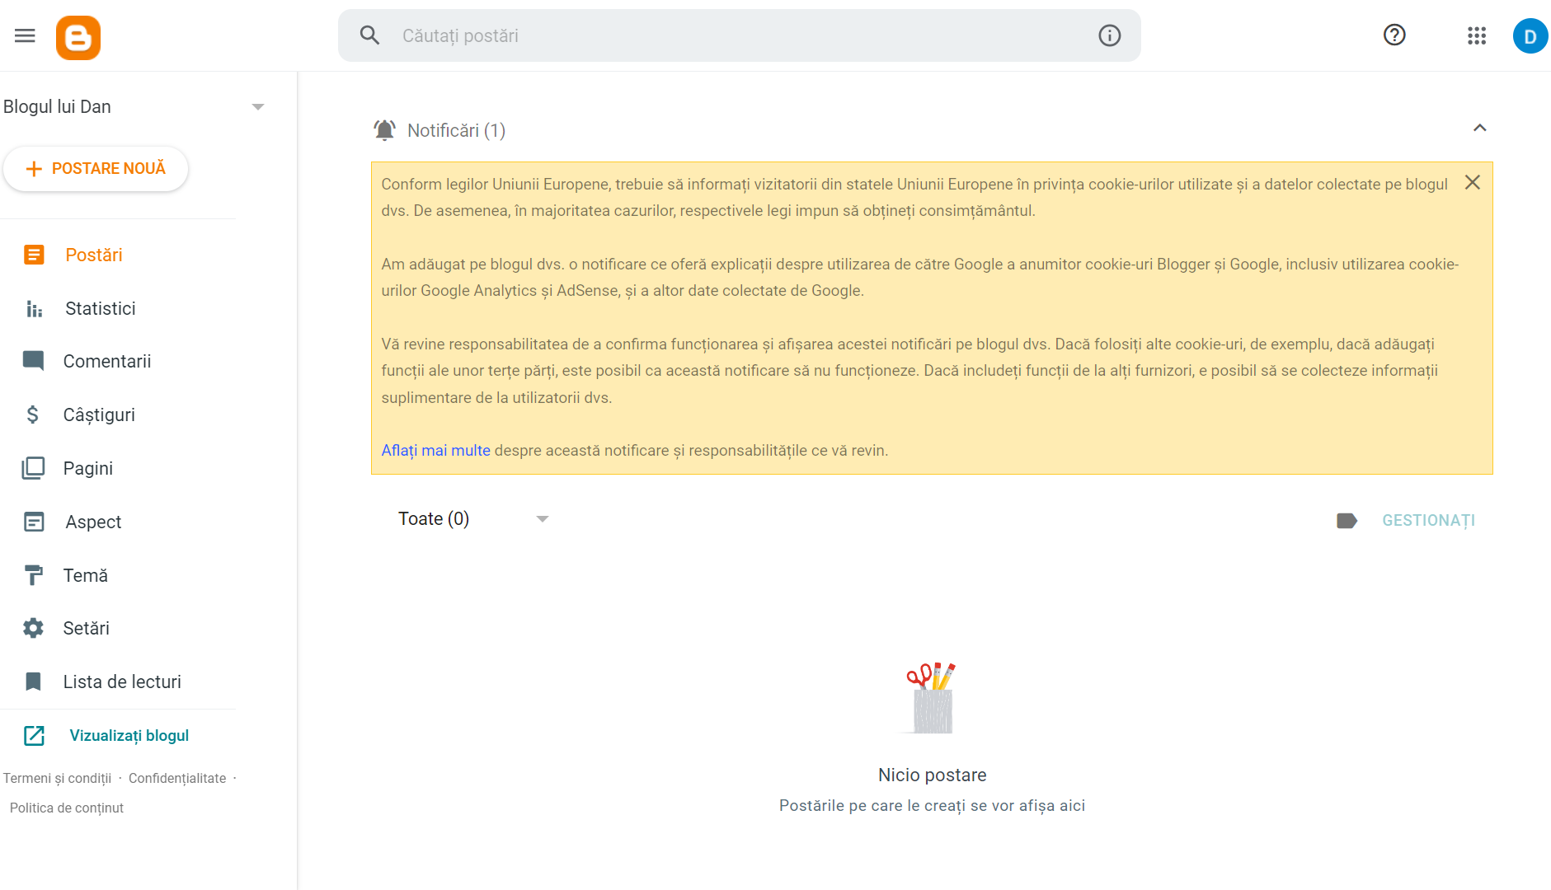This screenshot has height=890, width=1551.
Task: Follow the Aflați mai multe link
Action: click(x=435, y=451)
